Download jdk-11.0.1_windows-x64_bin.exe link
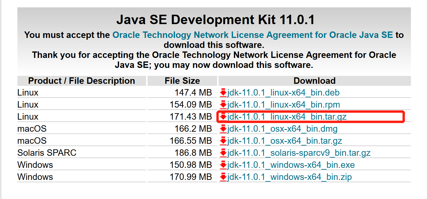The image size is (428, 199). [x=291, y=165]
